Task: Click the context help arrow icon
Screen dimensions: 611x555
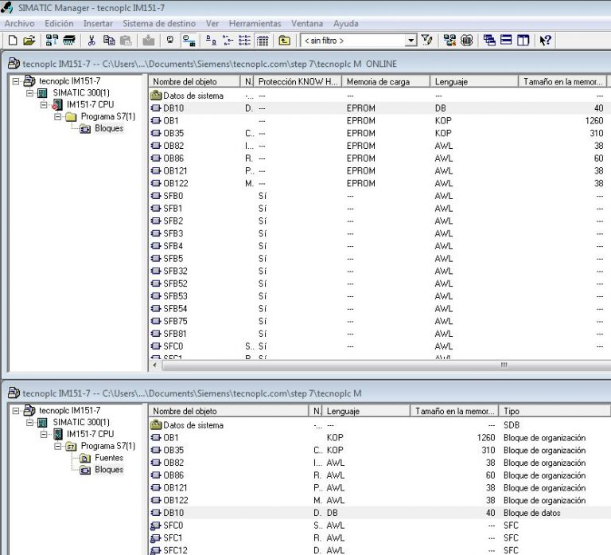Action: pyautogui.click(x=545, y=40)
